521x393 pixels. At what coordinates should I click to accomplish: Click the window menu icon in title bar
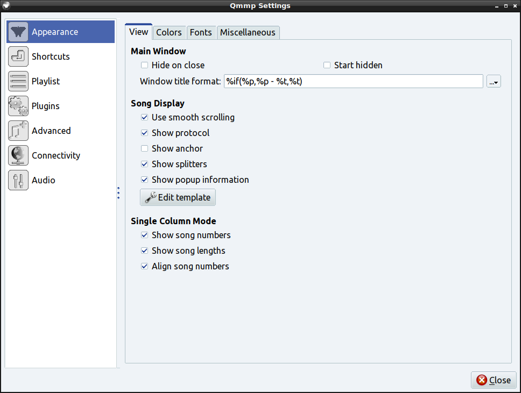pos(6,6)
